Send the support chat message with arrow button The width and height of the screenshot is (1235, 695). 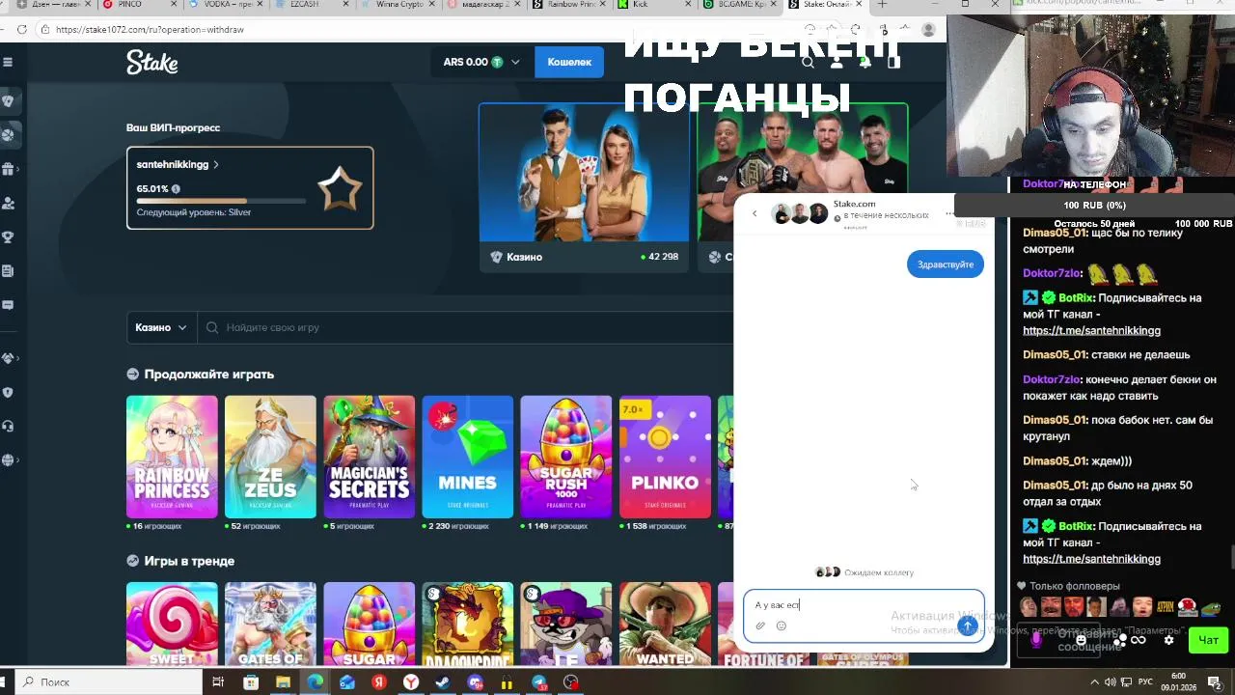967,626
